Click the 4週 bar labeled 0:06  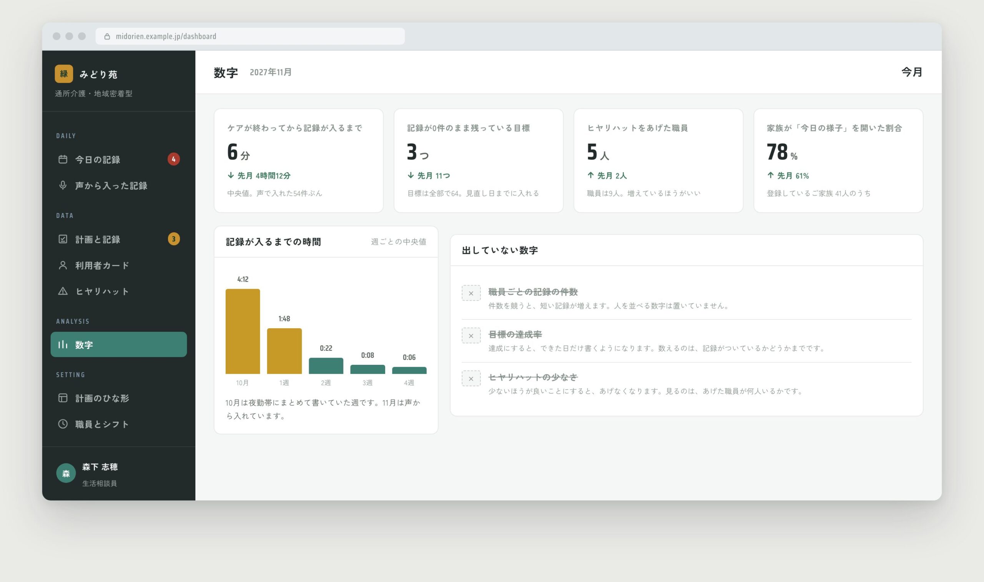coord(409,370)
